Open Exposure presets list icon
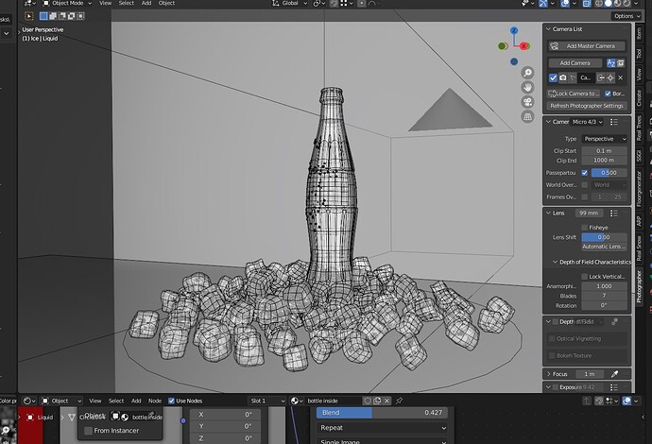 pyautogui.click(x=613, y=387)
